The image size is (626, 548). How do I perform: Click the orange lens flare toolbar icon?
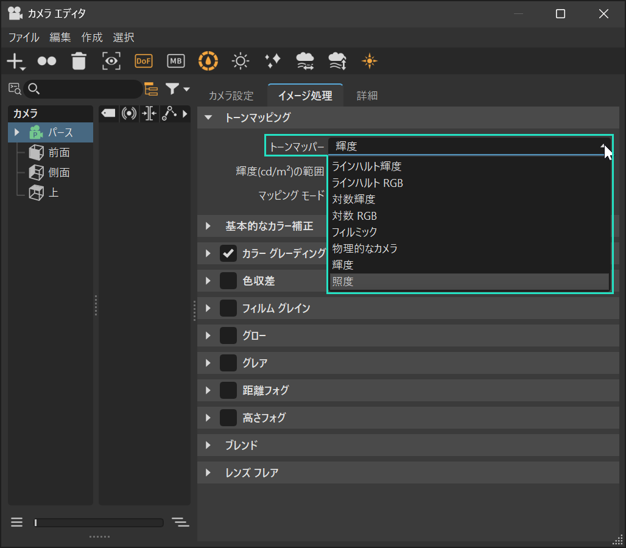(370, 61)
